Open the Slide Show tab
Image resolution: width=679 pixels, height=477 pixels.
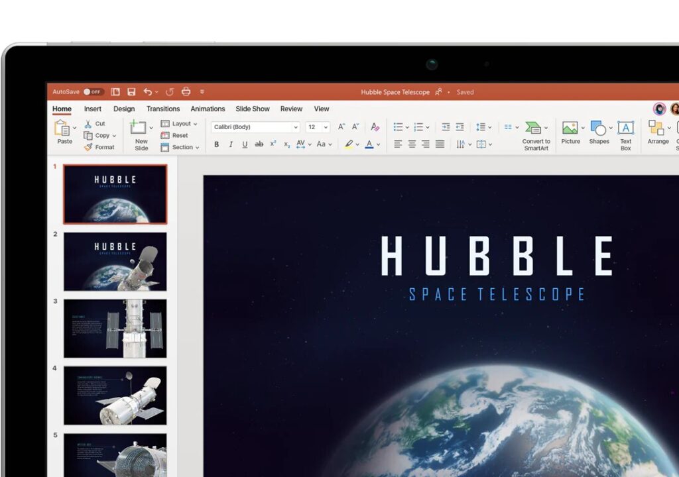tap(253, 109)
